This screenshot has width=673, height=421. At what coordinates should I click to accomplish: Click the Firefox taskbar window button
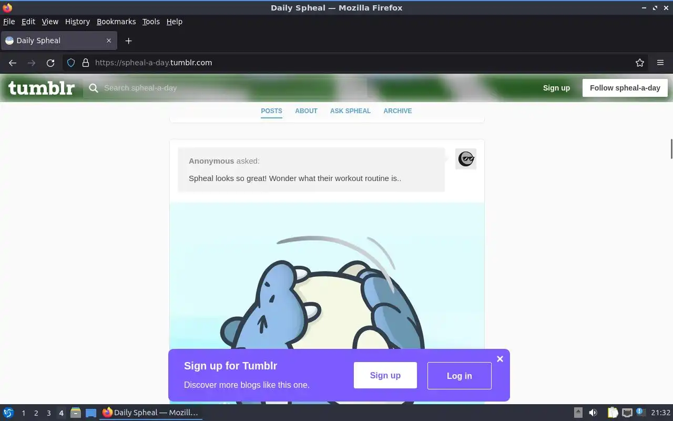151,413
